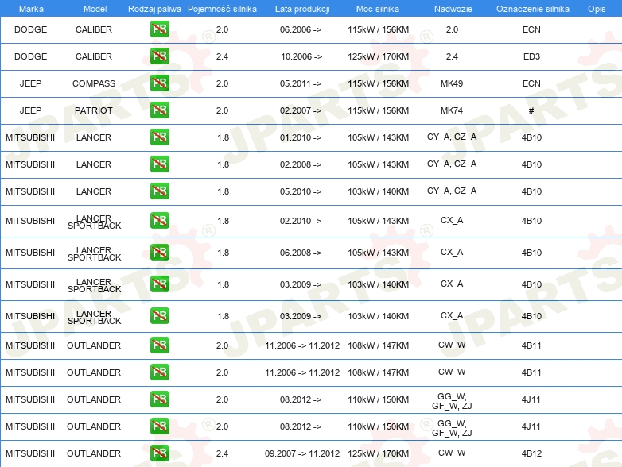Select fuel icon of Lancer Sportback from 06.2008
The height and width of the screenshot is (467, 622).
coord(159,253)
